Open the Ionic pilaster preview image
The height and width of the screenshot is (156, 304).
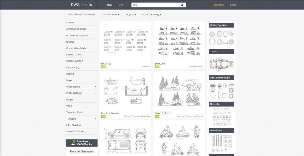(221, 91)
